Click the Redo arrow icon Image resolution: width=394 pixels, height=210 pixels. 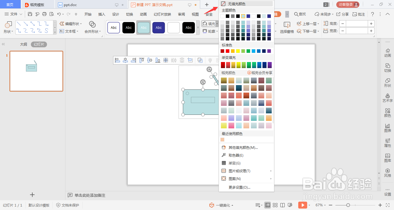[68, 14]
